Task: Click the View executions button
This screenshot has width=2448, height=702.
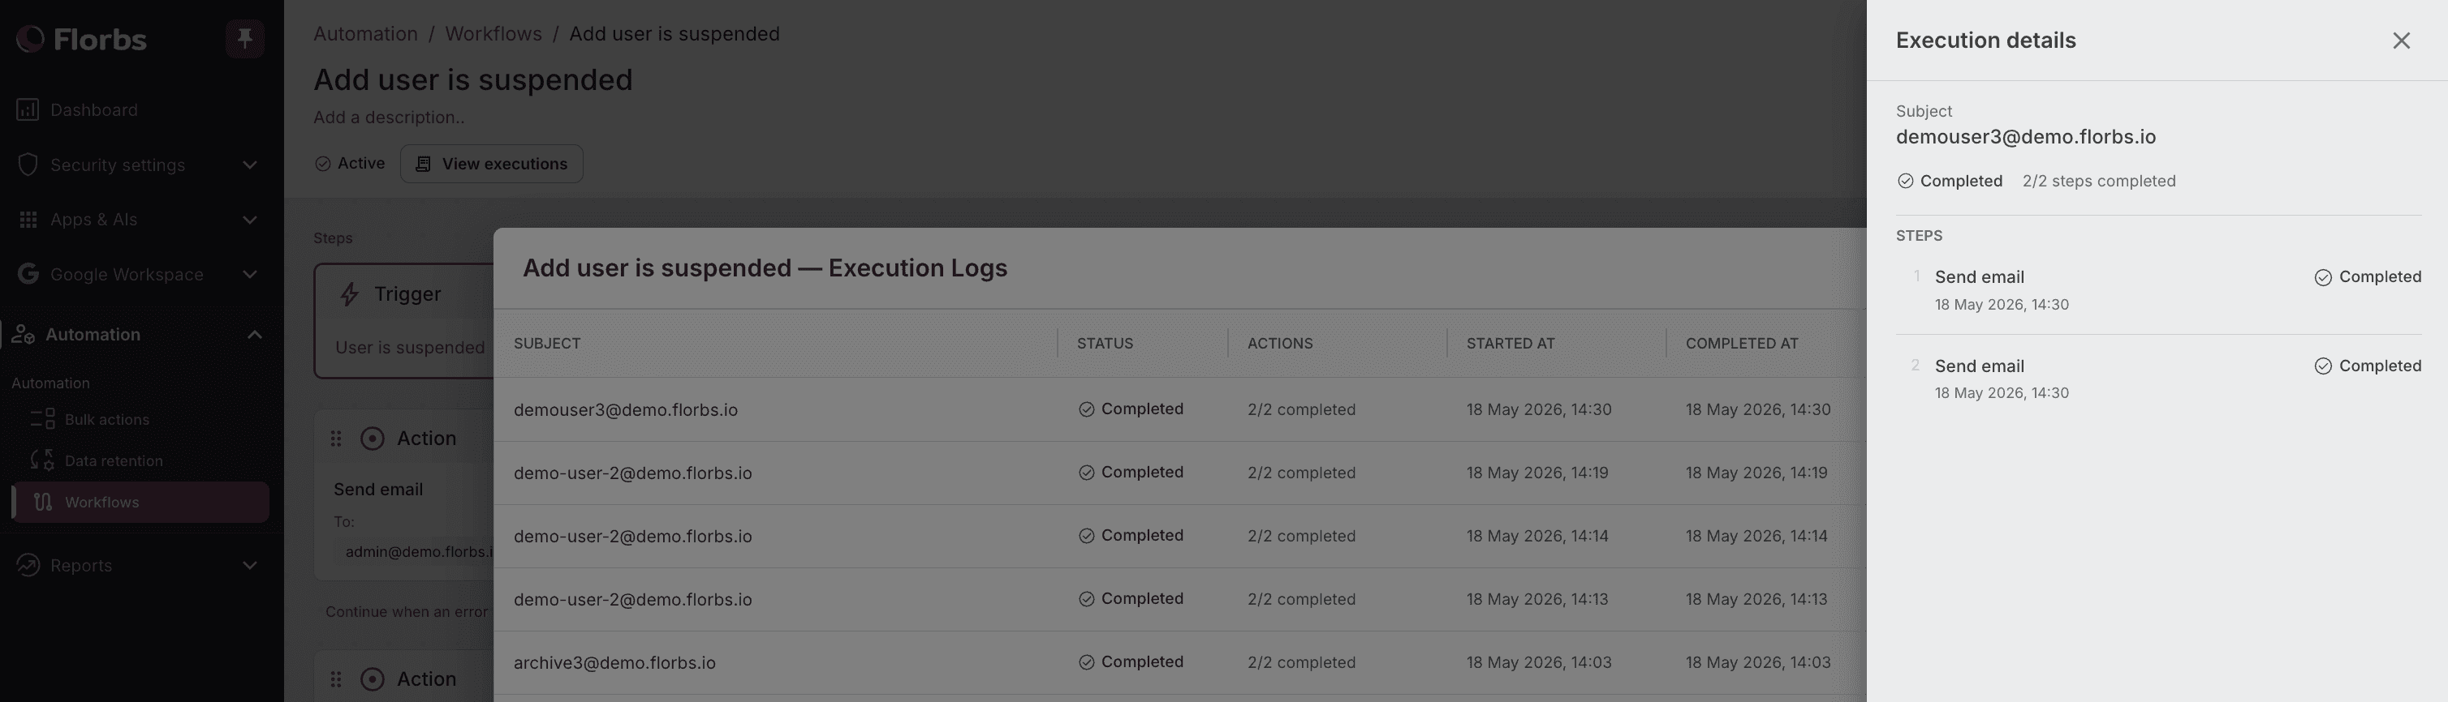Action: 491,164
